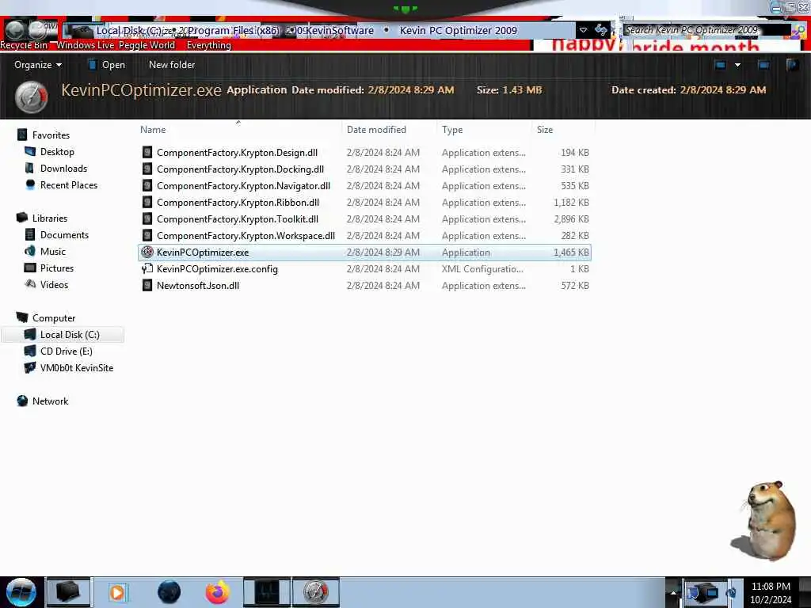Click the XML Configuratio... type cell
This screenshot has height=608, width=811.
[x=482, y=269]
